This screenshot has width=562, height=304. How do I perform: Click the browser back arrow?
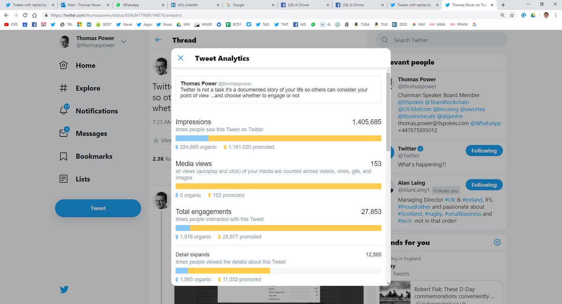click(6, 15)
